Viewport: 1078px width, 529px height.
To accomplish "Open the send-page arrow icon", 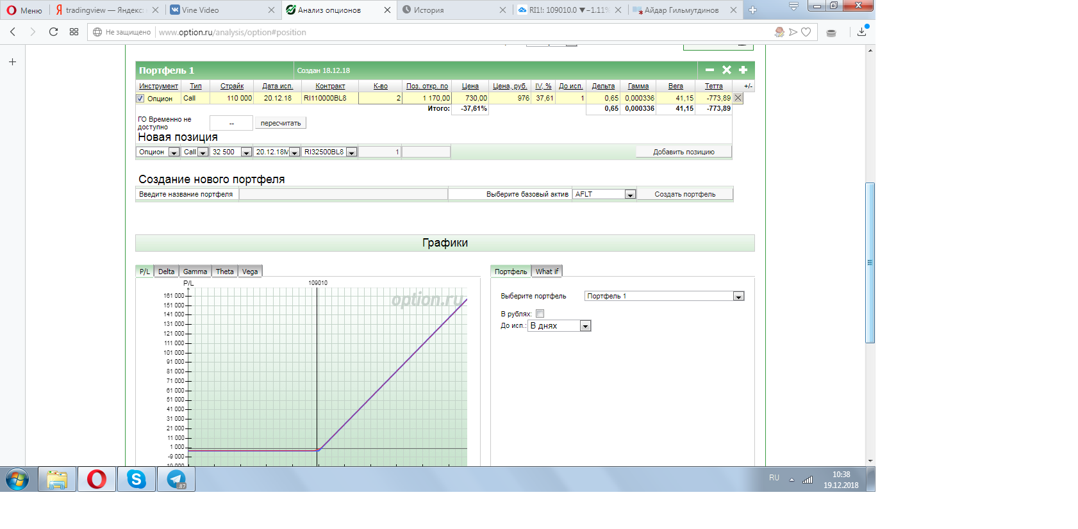I will (x=793, y=32).
